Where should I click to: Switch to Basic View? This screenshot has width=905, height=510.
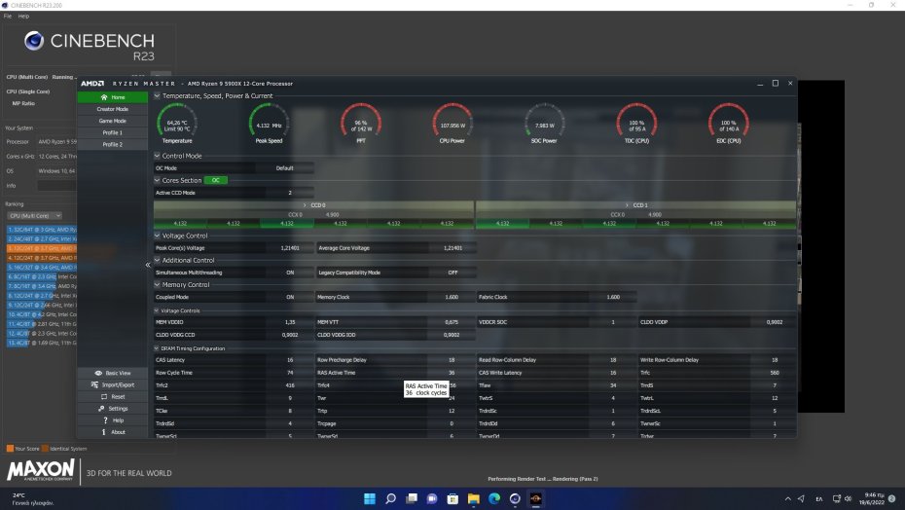click(x=113, y=373)
